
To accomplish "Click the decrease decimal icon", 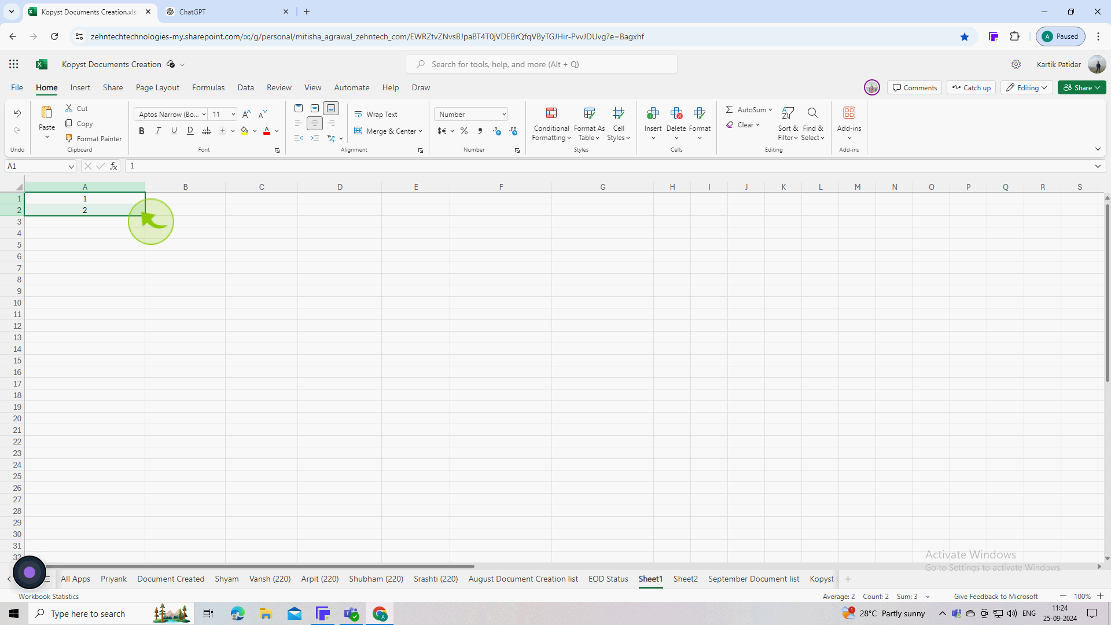I will click(513, 131).
